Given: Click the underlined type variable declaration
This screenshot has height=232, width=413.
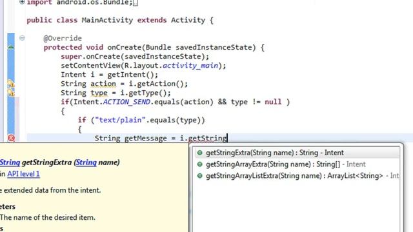Looking at the screenshot, I should coord(99,93).
